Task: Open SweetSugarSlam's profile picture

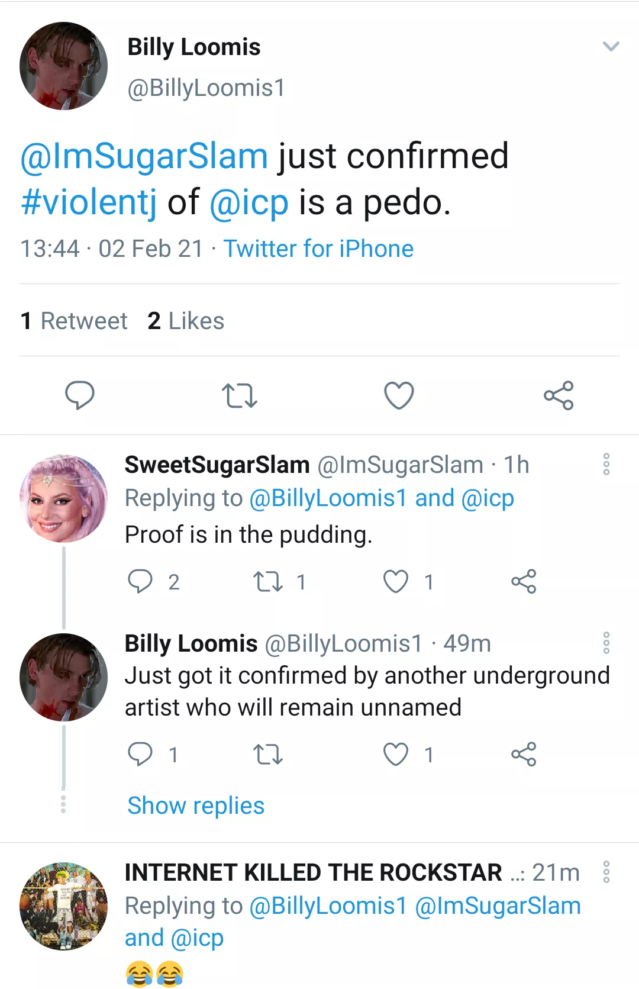Action: (x=63, y=498)
